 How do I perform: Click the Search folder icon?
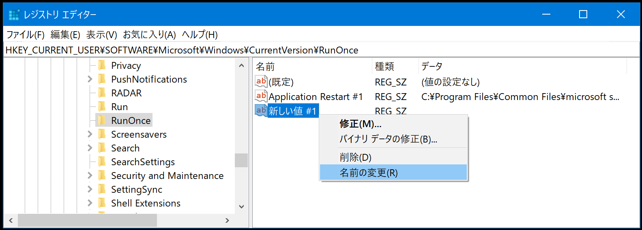[x=102, y=148]
